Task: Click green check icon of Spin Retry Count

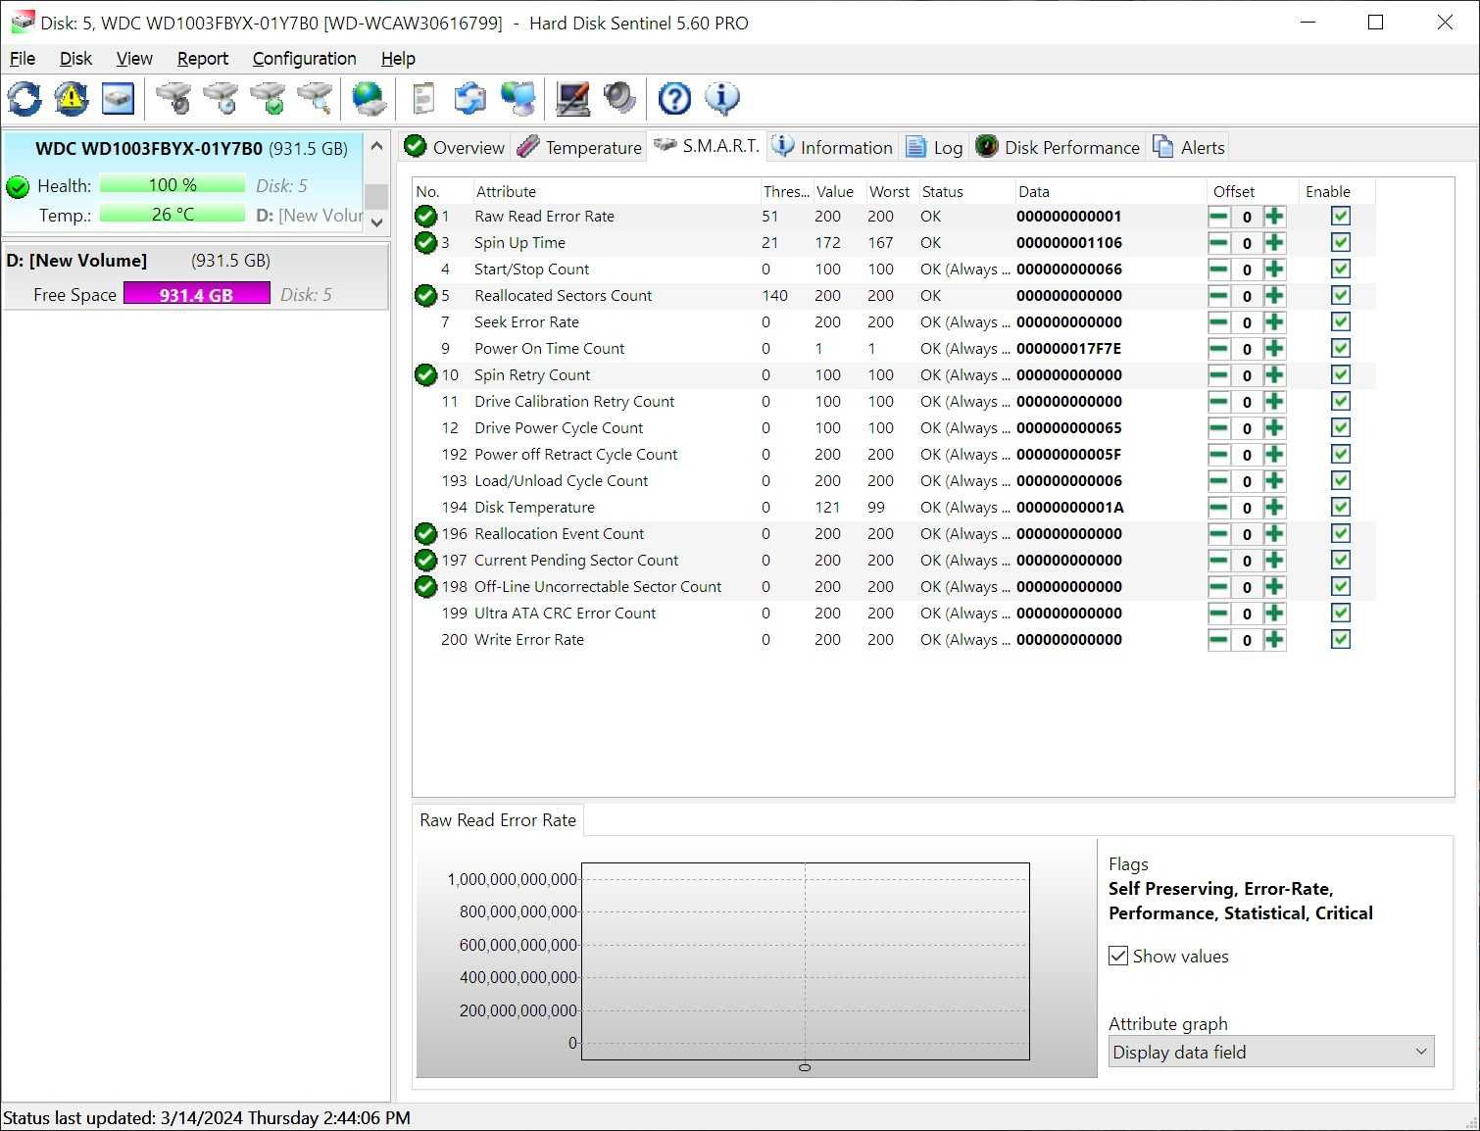Action: coord(425,375)
